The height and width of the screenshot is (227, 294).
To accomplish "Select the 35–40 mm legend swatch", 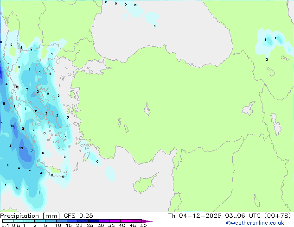I will (x=115, y=221).
